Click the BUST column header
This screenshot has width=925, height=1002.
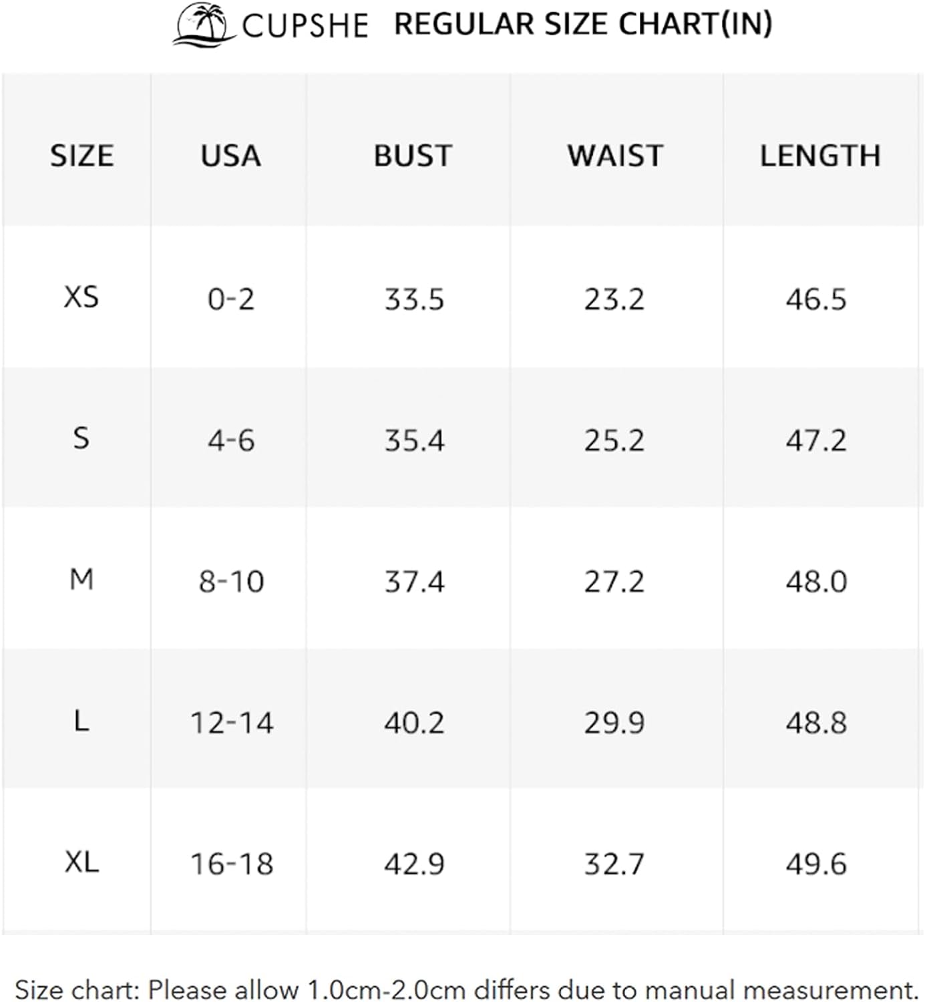tap(413, 156)
